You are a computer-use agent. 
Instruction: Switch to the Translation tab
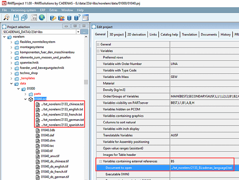pyautogui.click(x=190, y=35)
